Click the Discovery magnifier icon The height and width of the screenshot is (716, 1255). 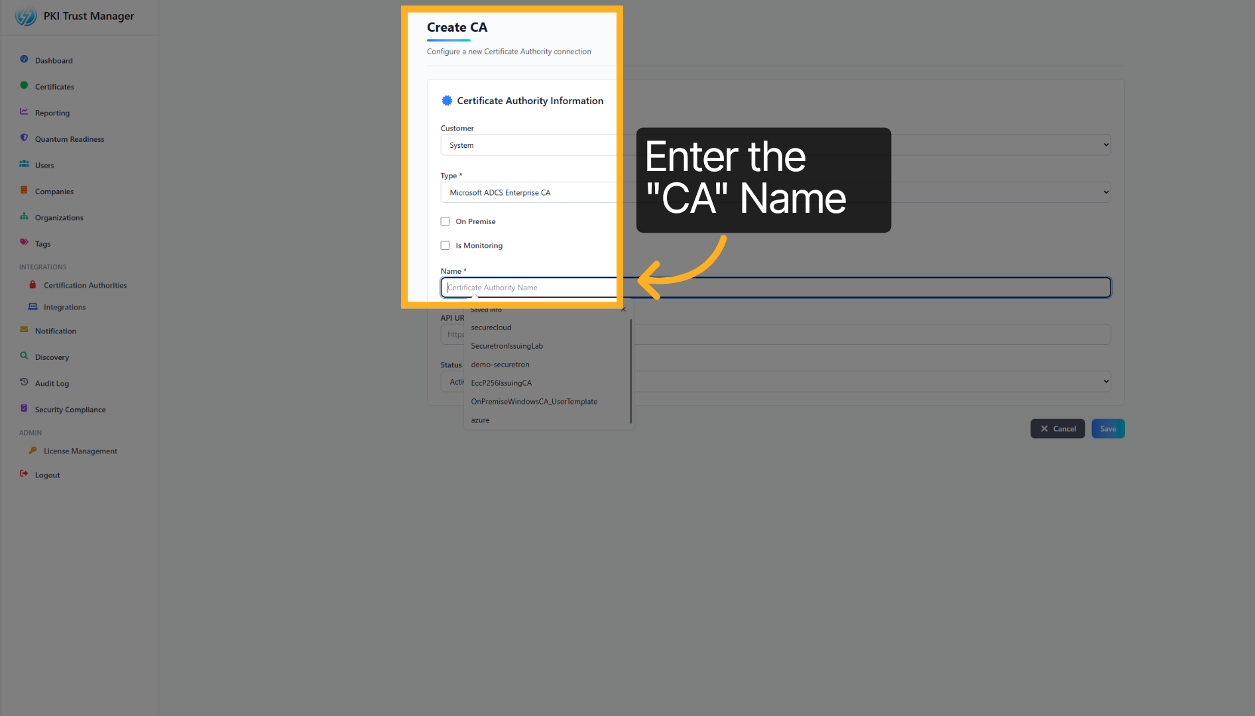click(24, 356)
